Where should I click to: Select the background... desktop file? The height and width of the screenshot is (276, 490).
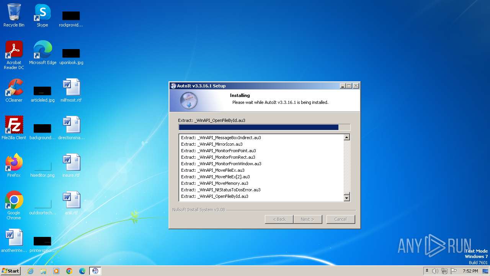click(x=42, y=131)
